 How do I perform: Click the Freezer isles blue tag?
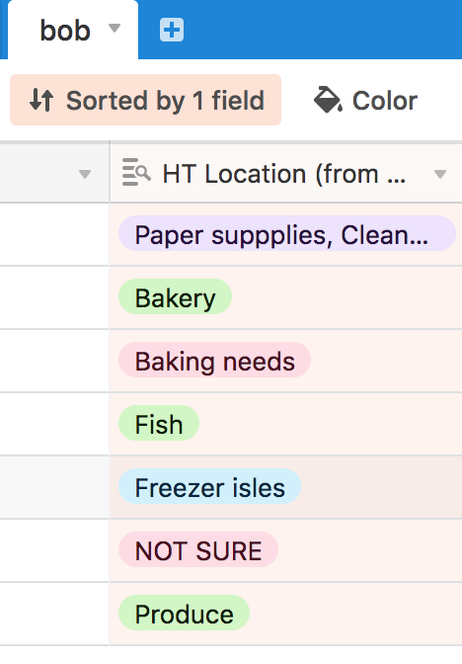click(x=210, y=486)
